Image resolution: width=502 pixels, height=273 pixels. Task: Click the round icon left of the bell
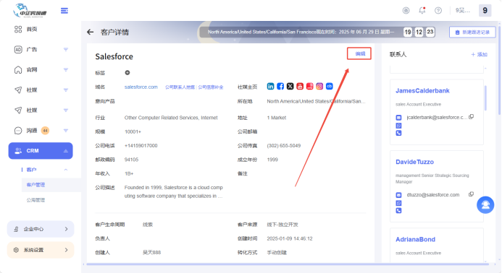406,11
